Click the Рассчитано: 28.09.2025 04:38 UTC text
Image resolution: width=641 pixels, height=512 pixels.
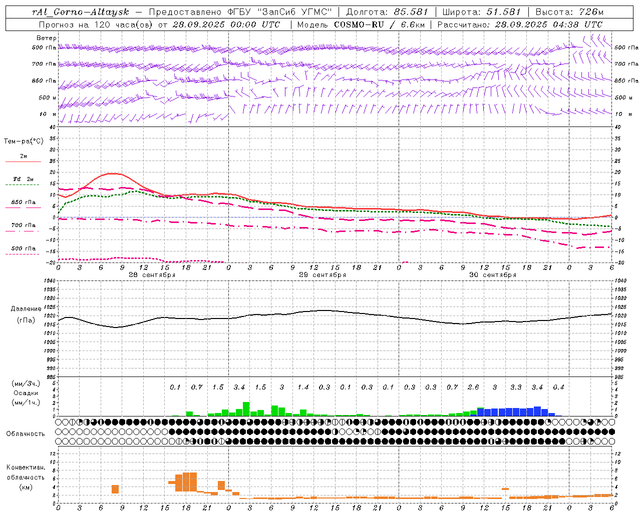pos(520,24)
